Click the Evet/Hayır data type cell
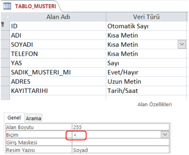Image resolution: width=189 pixels, height=155 pixels. click(146, 72)
